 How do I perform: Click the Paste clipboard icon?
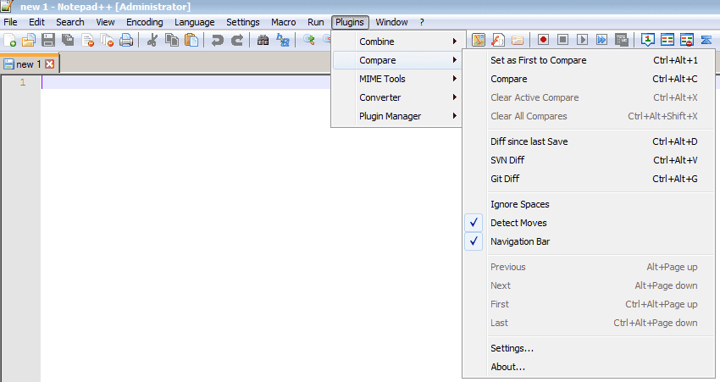(x=191, y=41)
